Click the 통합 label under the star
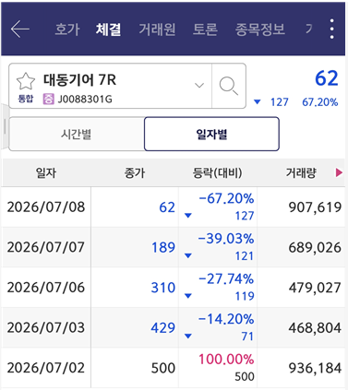This screenshot has width=348, height=390. [x=26, y=99]
